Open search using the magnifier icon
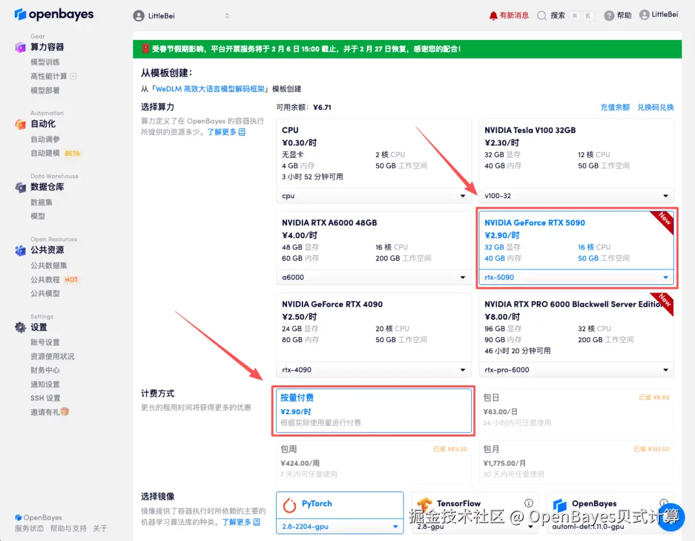 [543, 15]
